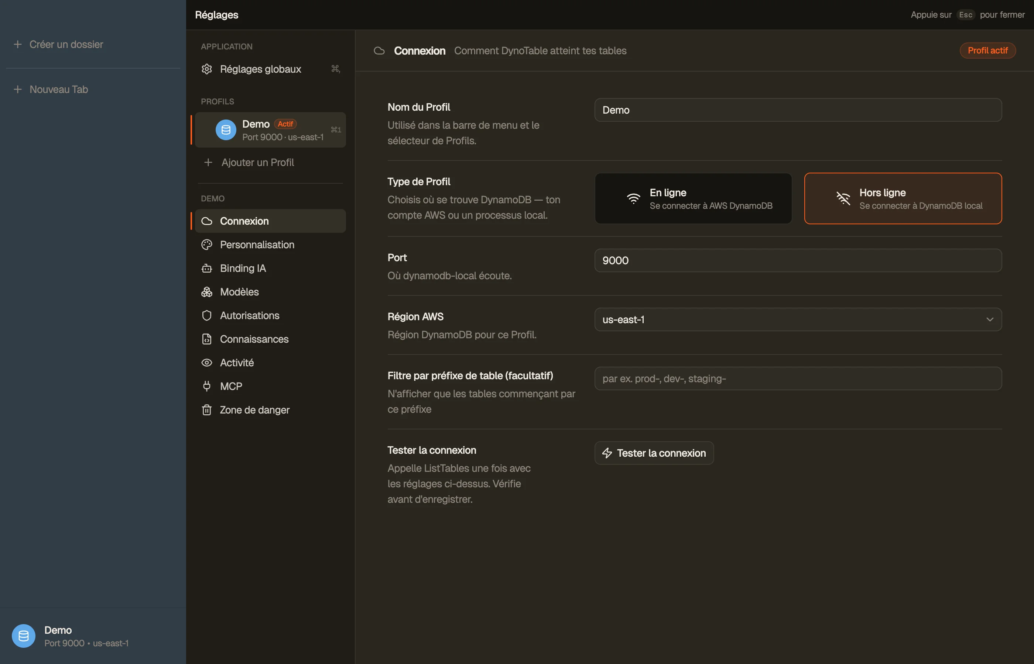Click the shield icon next to Autorisations
Screen dimensions: 1034x664
[207, 316]
